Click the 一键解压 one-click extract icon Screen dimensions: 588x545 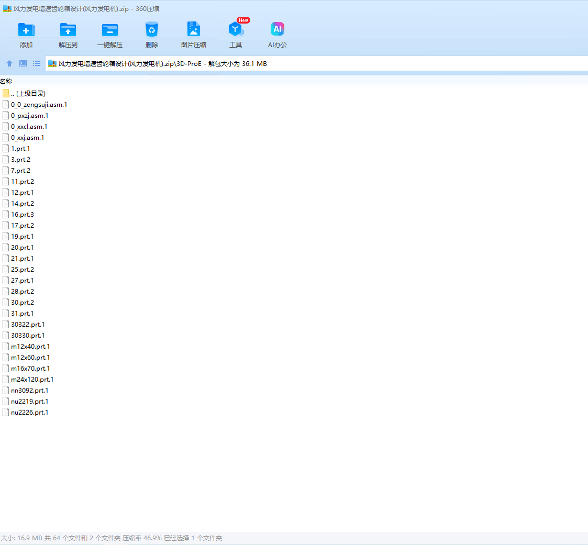110,30
